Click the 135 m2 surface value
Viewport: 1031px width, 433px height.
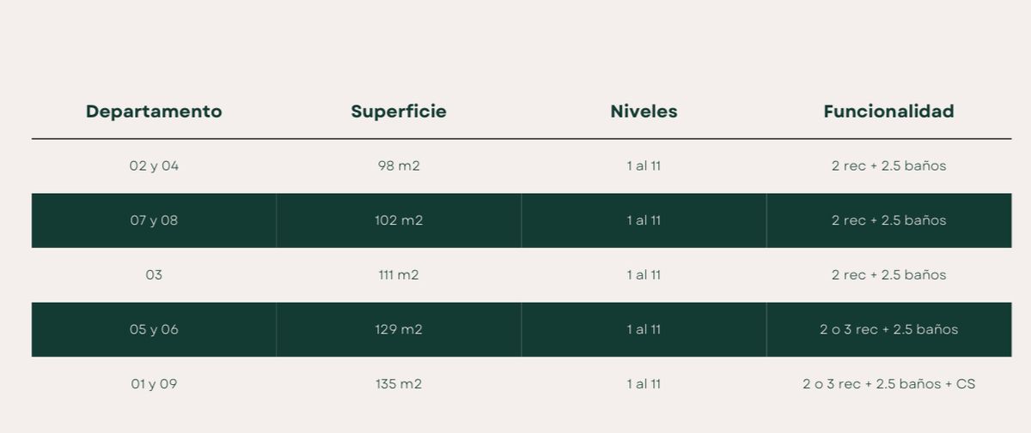click(x=399, y=384)
